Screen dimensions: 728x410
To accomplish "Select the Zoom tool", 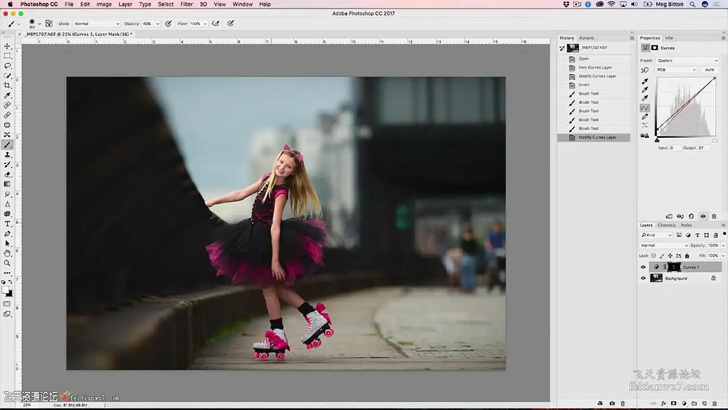I will click(x=7, y=263).
